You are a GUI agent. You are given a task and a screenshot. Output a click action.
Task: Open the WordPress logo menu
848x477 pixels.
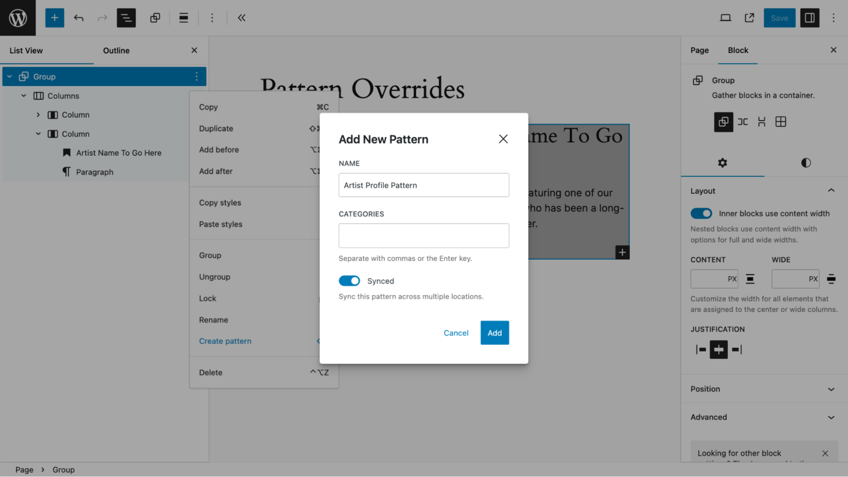pos(18,18)
